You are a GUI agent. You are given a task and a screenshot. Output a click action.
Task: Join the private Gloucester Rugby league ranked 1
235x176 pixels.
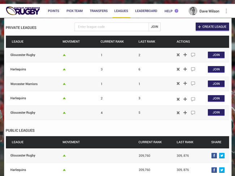(216, 55)
